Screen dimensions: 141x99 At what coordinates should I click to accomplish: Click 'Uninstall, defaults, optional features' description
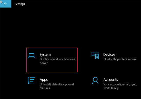point(57,86)
